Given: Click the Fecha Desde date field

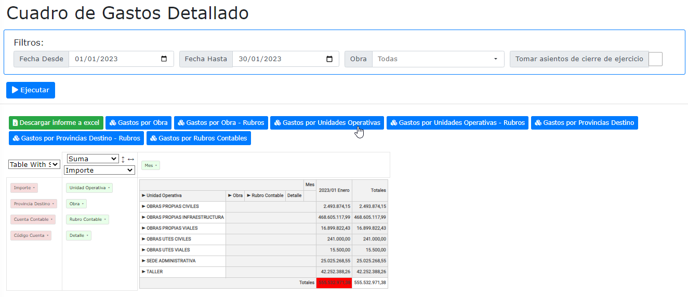Looking at the screenshot, I should coord(114,59).
